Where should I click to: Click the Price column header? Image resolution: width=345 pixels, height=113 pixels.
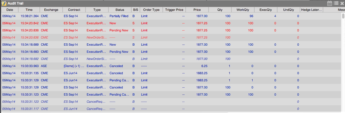pyautogui.click(x=197, y=10)
